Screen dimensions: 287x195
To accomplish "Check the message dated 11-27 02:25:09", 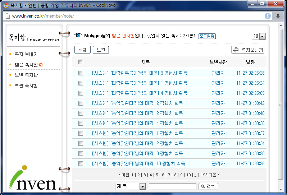I will tap(81, 93).
